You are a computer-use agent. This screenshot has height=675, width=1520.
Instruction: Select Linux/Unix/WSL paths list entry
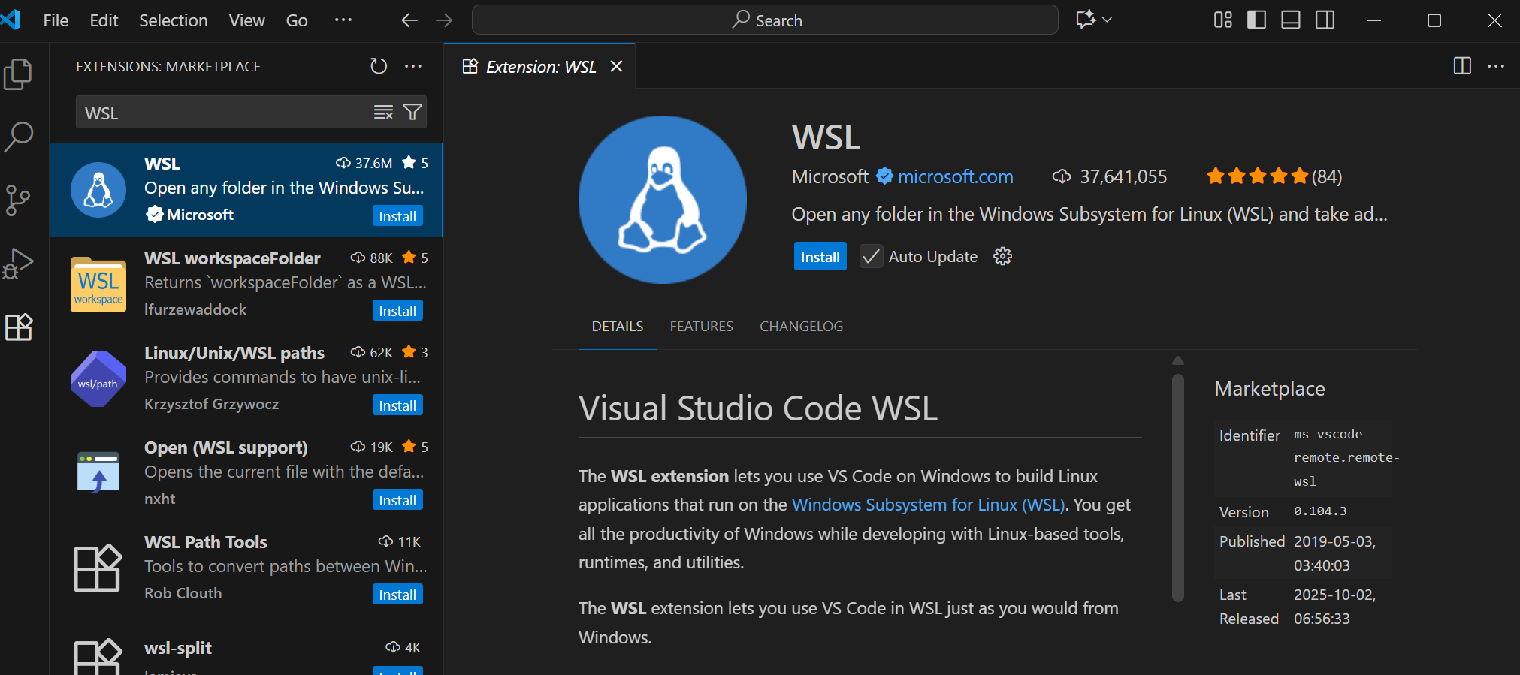(246, 379)
